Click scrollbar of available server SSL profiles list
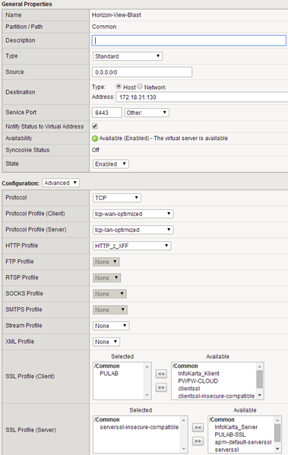 tap(277, 433)
